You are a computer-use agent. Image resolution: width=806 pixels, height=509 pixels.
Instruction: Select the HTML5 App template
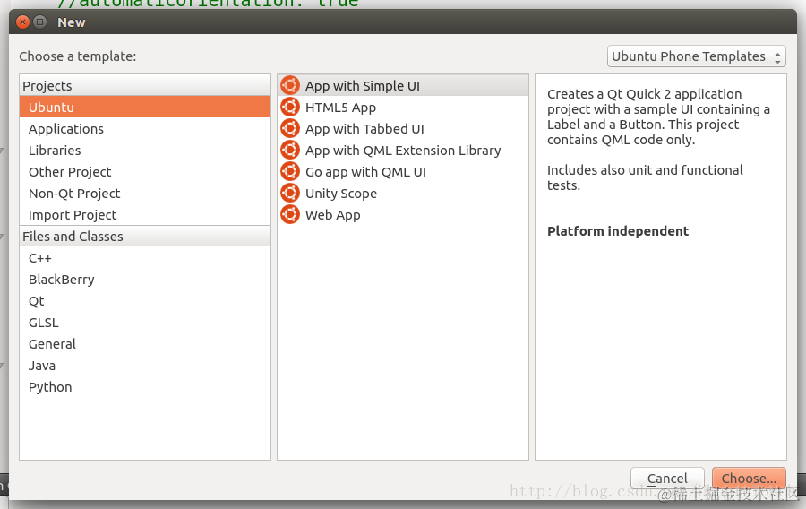(x=403, y=107)
